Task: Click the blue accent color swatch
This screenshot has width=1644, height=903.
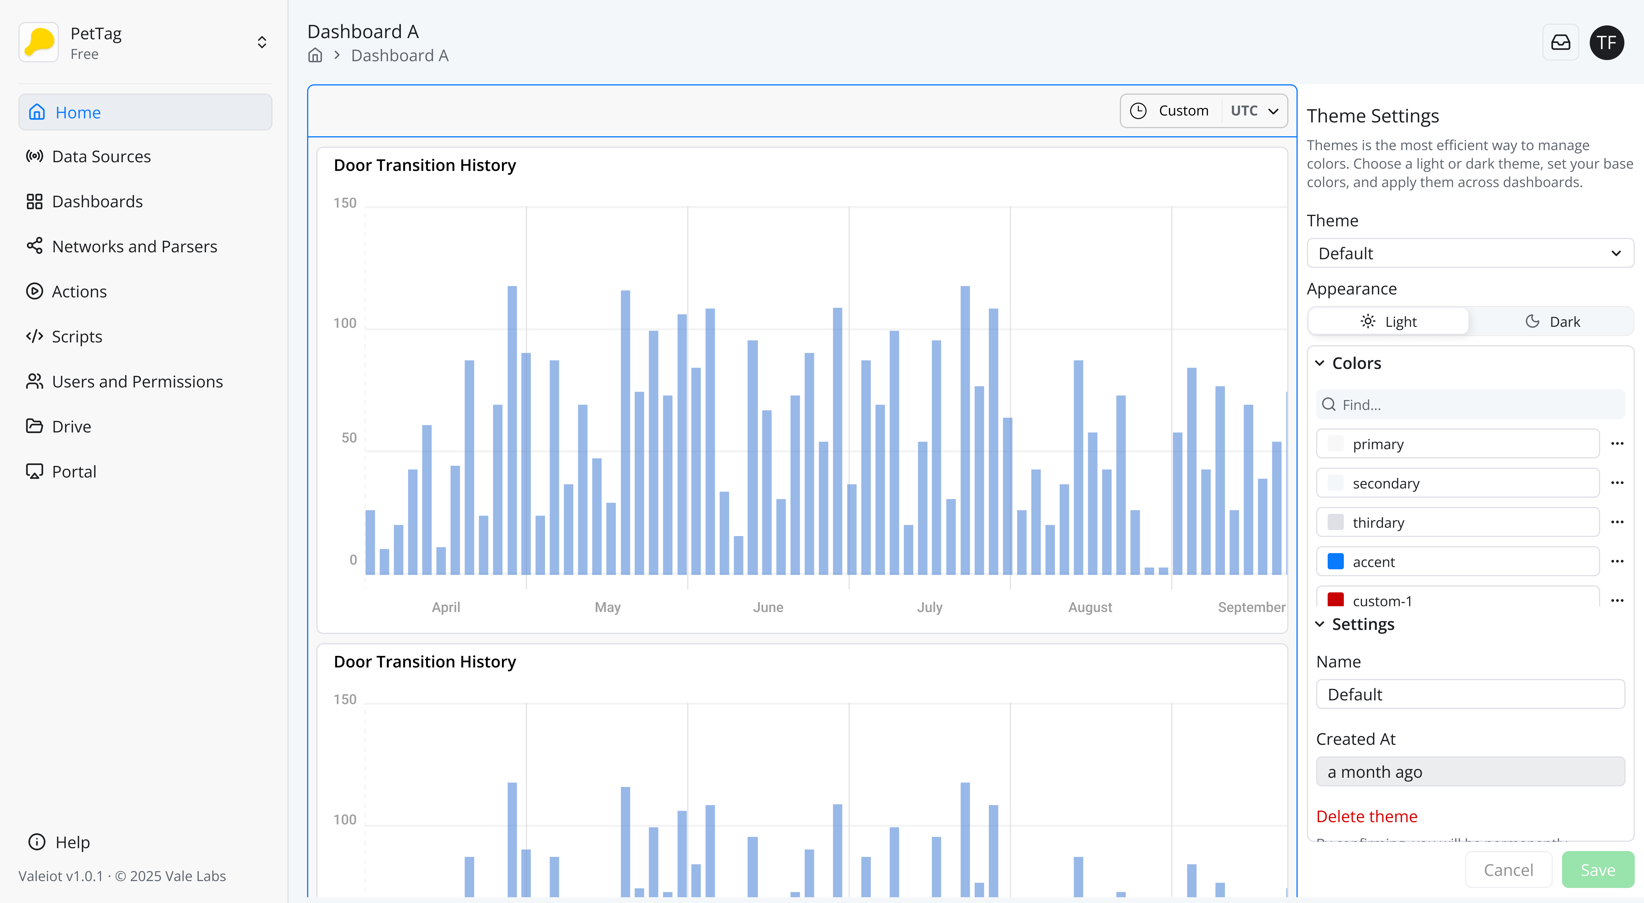Action: coord(1335,561)
